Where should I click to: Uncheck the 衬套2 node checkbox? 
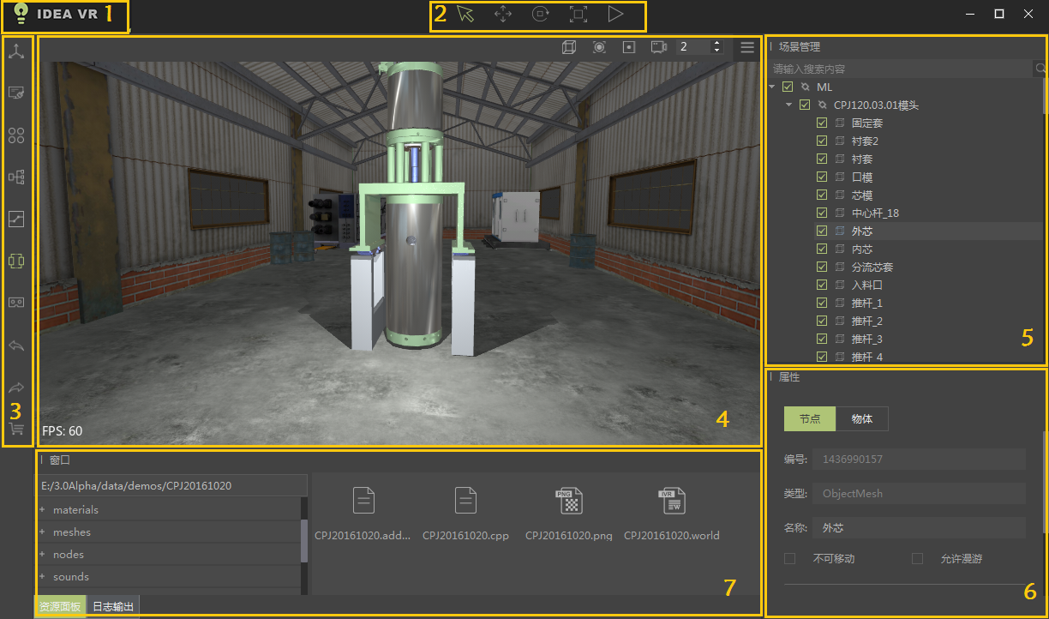click(822, 141)
